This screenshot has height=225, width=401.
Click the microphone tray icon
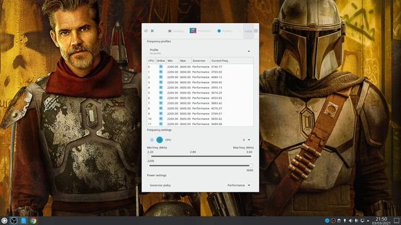pyautogui.click(x=357, y=221)
